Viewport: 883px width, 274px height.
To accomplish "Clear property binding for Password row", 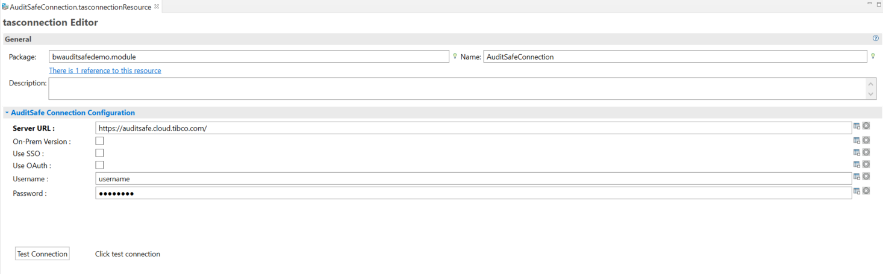I will click(866, 191).
